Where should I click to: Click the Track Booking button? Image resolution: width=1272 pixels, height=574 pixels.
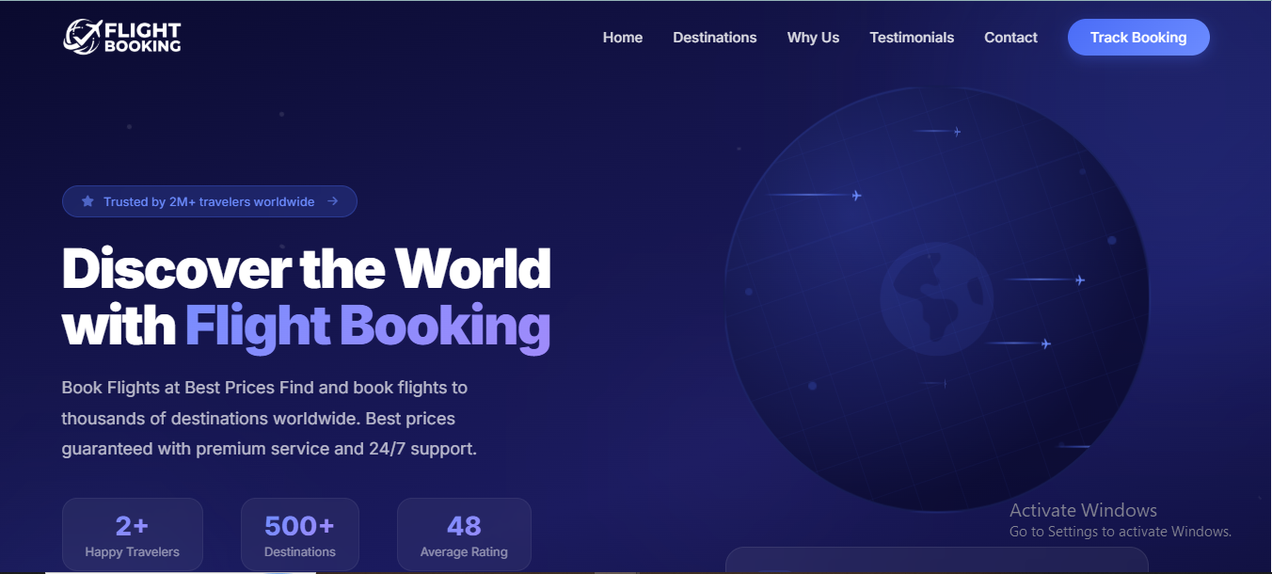pos(1138,38)
